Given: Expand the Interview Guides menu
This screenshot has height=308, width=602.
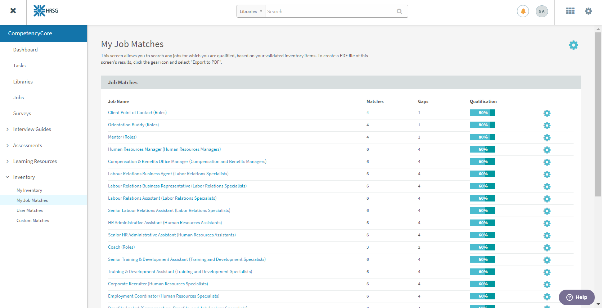Looking at the screenshot, I should coord(32,129).
